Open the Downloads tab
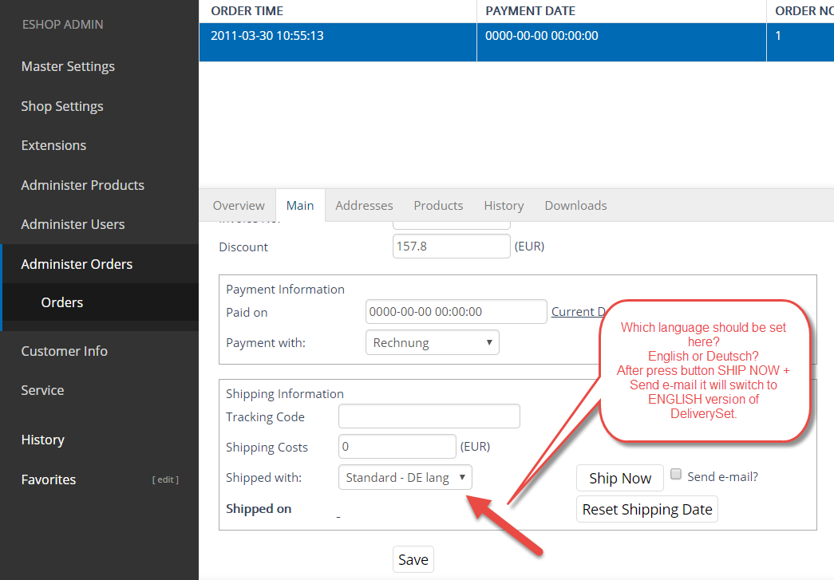 [575, 206]
